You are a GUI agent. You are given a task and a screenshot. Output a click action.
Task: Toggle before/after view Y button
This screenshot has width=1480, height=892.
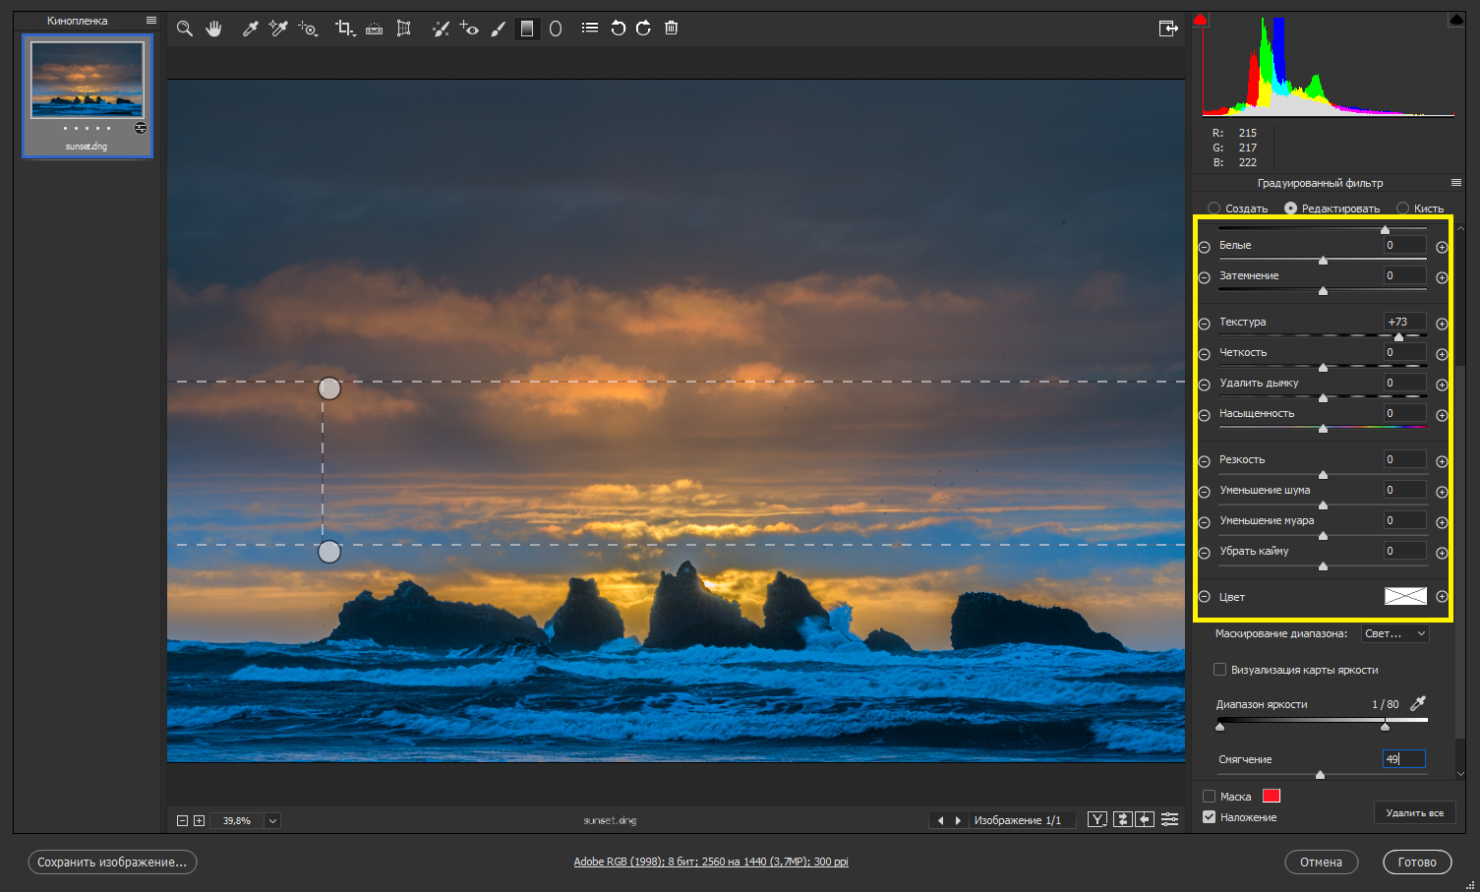[1097, 819]
